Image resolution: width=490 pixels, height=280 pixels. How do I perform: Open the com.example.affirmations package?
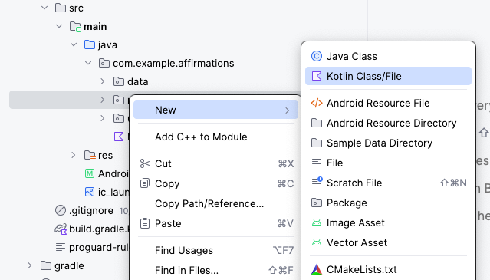[x=173, y=63]
